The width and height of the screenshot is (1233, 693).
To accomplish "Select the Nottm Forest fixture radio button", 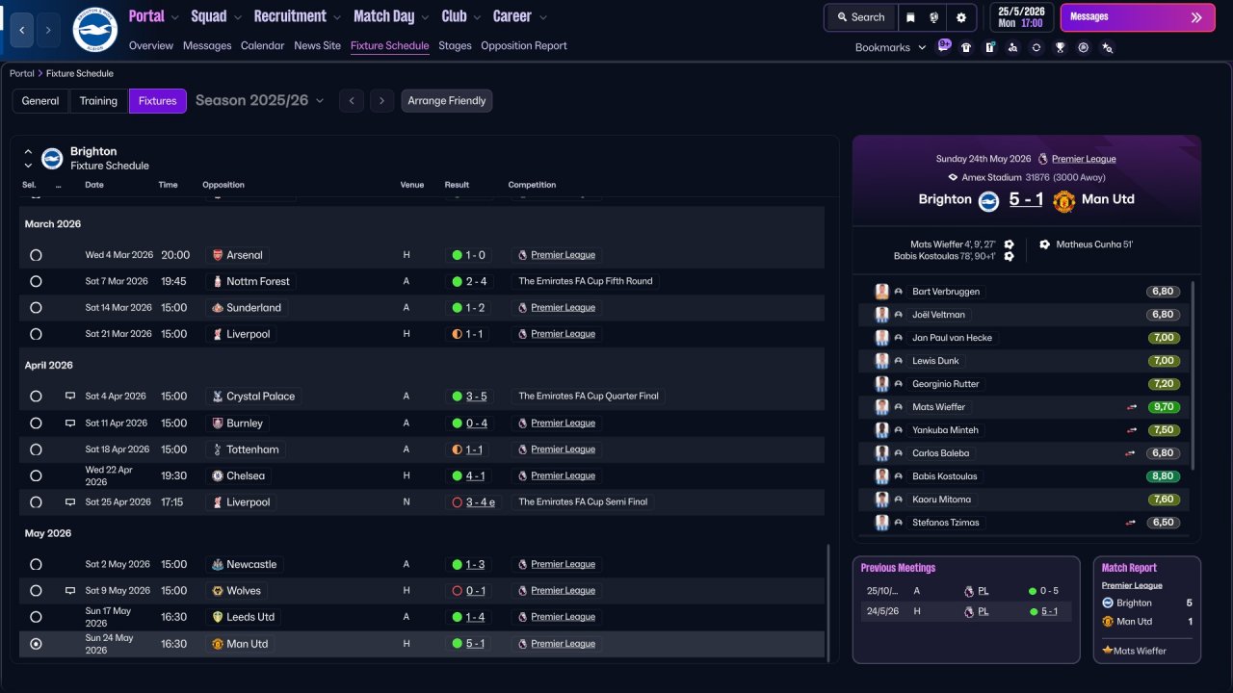I will [36, 281].
